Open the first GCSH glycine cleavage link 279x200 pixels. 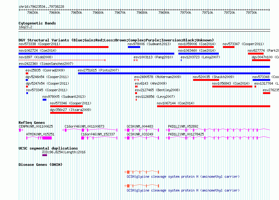(x=183, y=176)
